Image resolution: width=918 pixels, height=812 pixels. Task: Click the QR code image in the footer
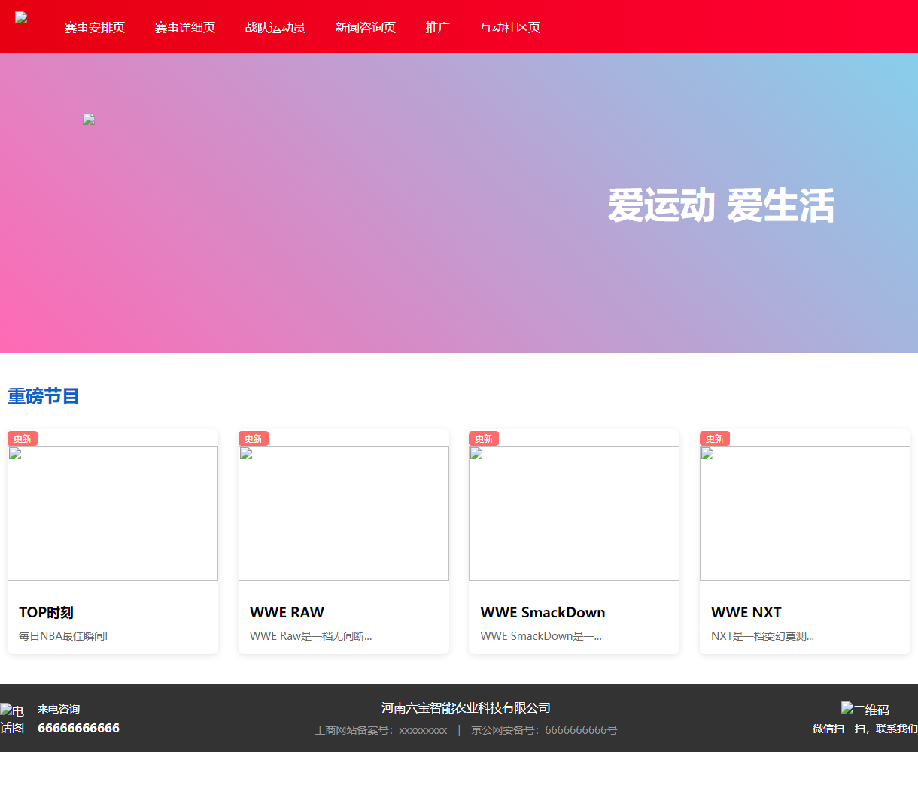click(848, 709)
